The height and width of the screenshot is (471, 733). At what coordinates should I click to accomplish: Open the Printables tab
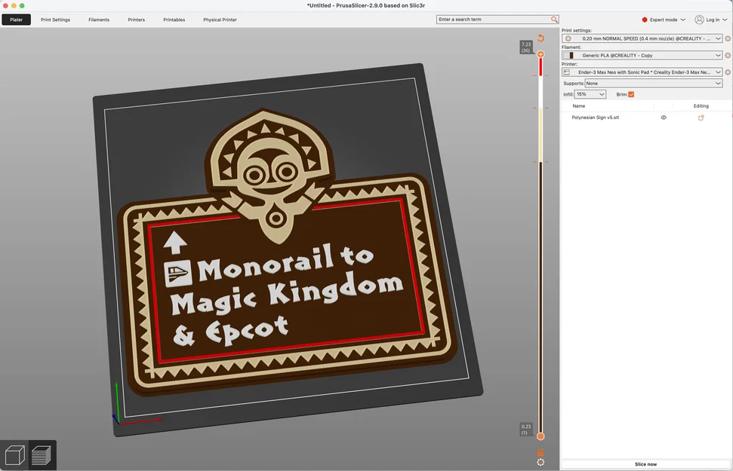click(174, 20)
